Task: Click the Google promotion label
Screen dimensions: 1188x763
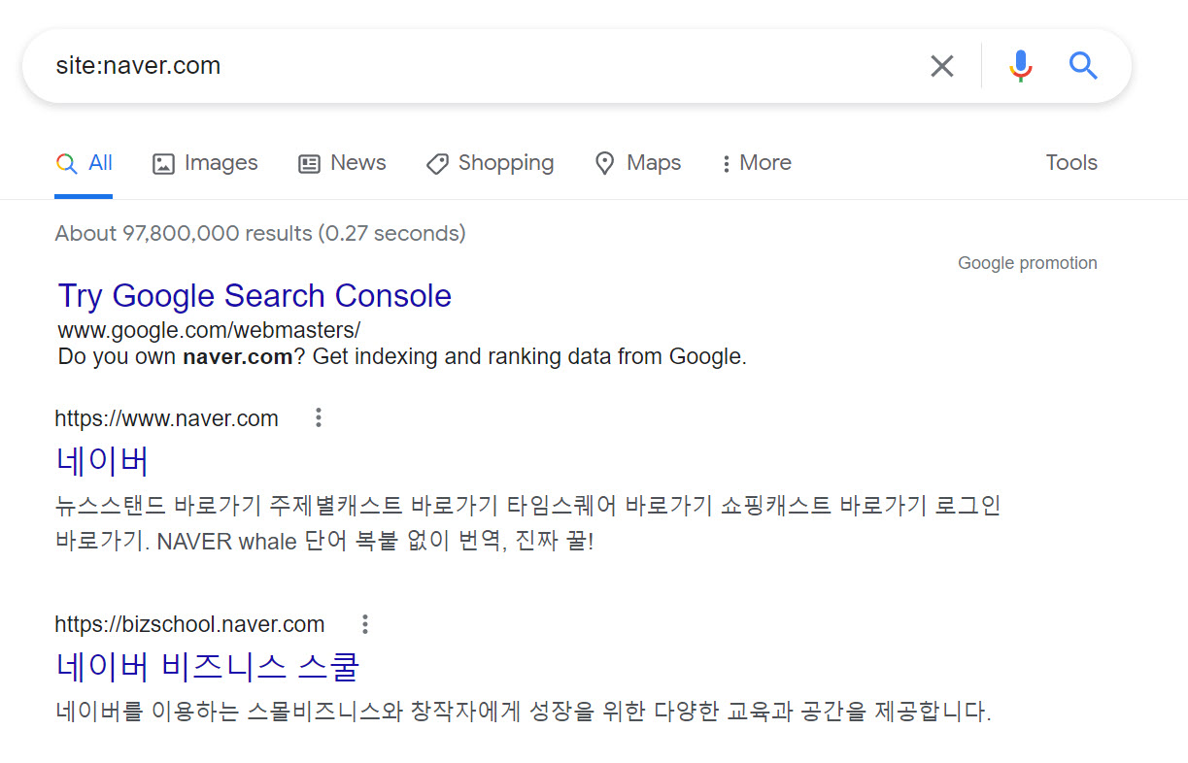Action: click(1027, 262)
